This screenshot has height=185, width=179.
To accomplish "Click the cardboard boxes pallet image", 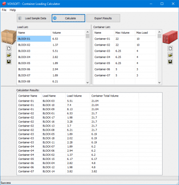I will (9, 37).
